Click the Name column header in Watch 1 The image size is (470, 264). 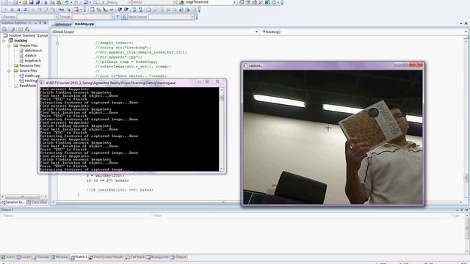tap(76, 216)
